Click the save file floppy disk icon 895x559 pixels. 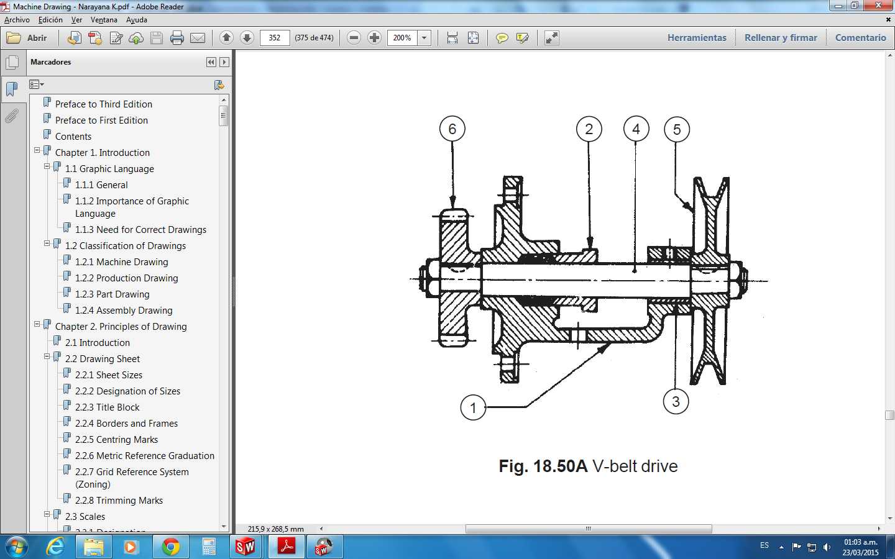tap(157, 38)
